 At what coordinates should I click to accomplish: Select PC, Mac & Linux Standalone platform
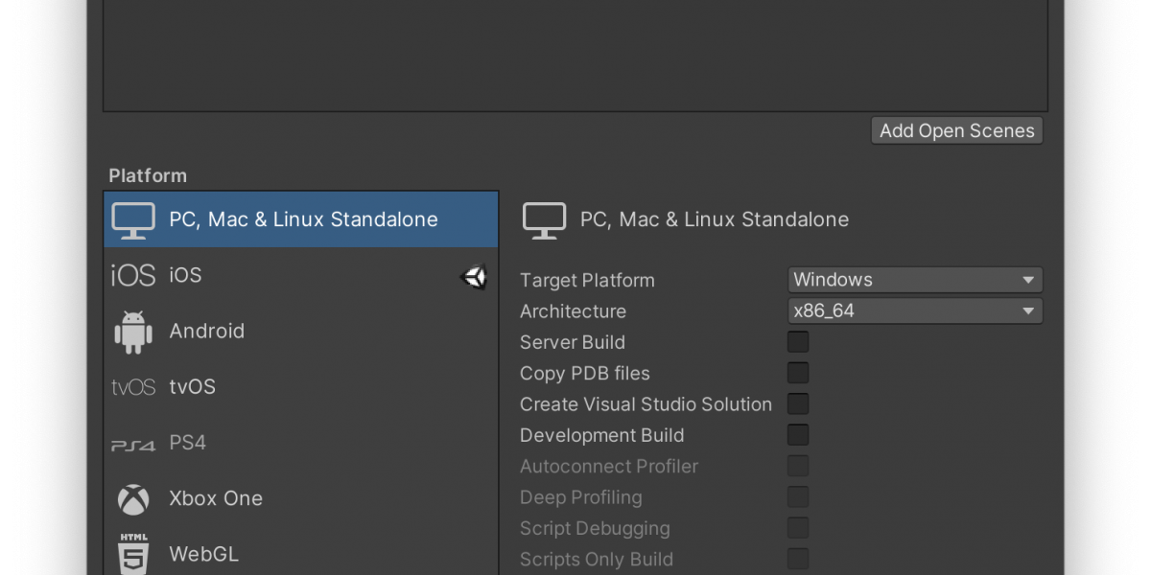[303, 219]
